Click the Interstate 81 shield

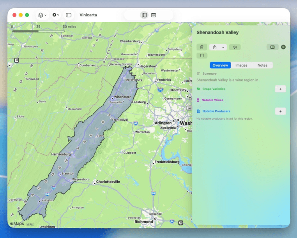pos(53,188)
